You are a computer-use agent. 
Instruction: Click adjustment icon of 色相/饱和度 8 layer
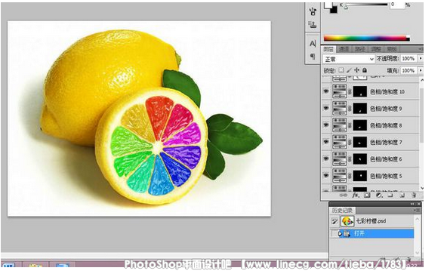340,125
